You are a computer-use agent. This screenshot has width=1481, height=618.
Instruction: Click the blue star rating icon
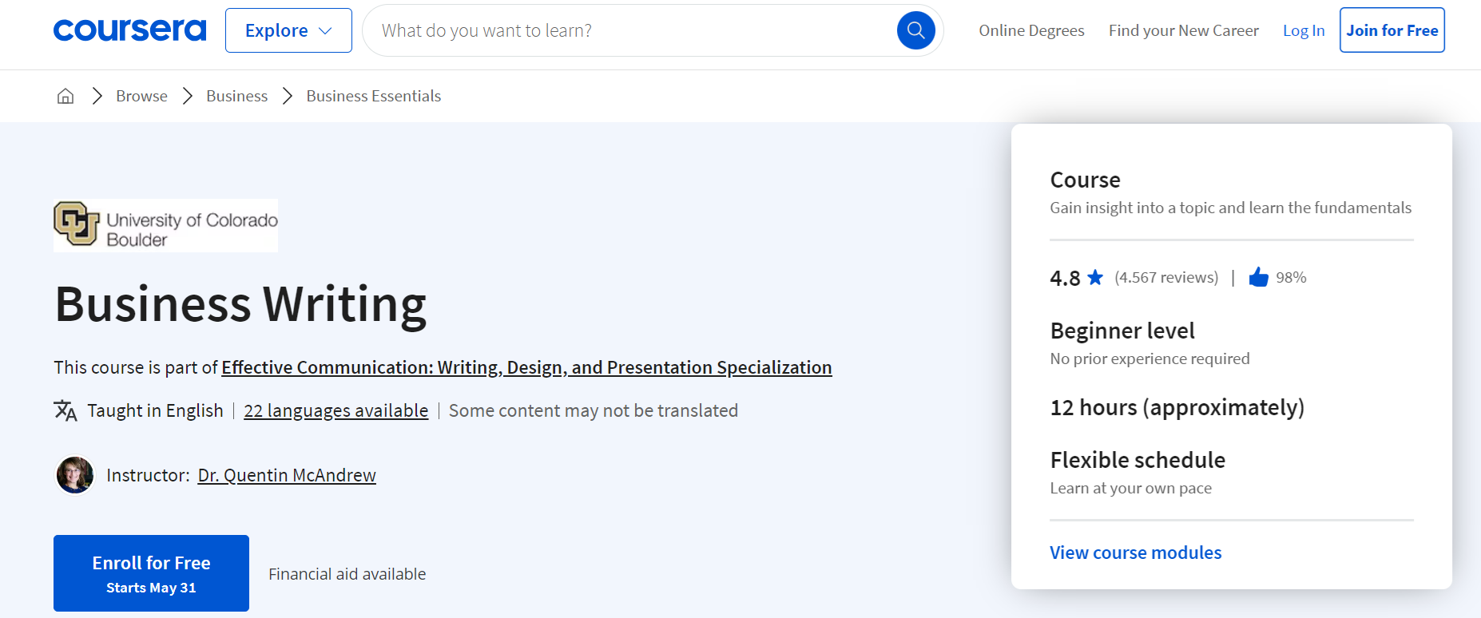(x=1095, y=277)
